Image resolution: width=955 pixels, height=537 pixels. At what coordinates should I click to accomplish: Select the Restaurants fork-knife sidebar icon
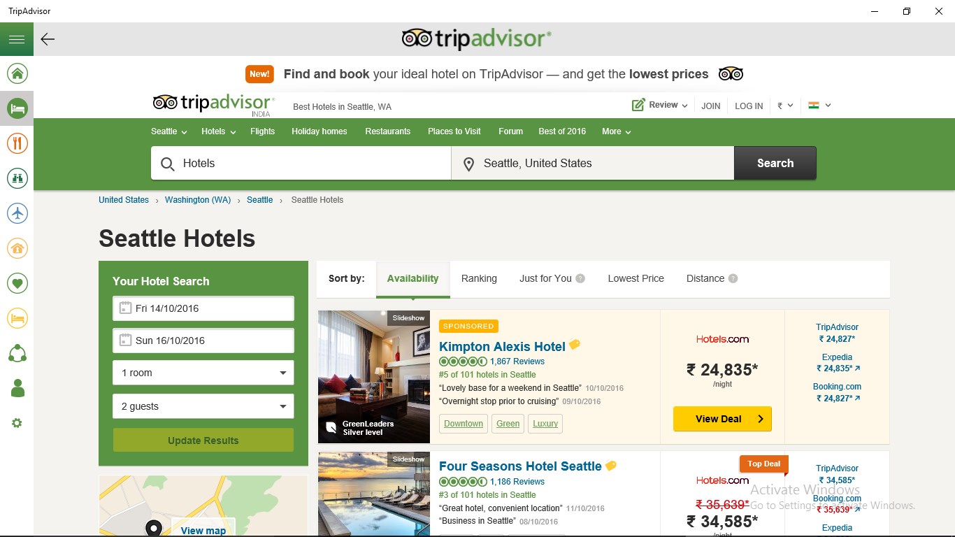click(x=17, y=143)
